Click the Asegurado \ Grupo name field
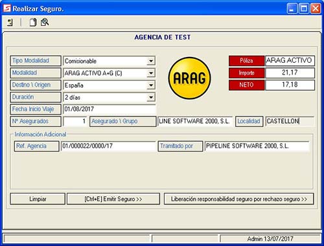This screenshot has width=324, height=246. point(195,121)
